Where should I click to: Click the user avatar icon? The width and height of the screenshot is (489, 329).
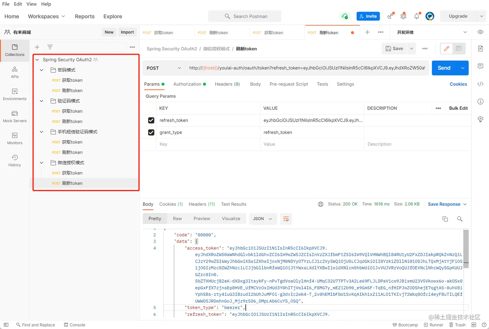click(x=430, y=16)
